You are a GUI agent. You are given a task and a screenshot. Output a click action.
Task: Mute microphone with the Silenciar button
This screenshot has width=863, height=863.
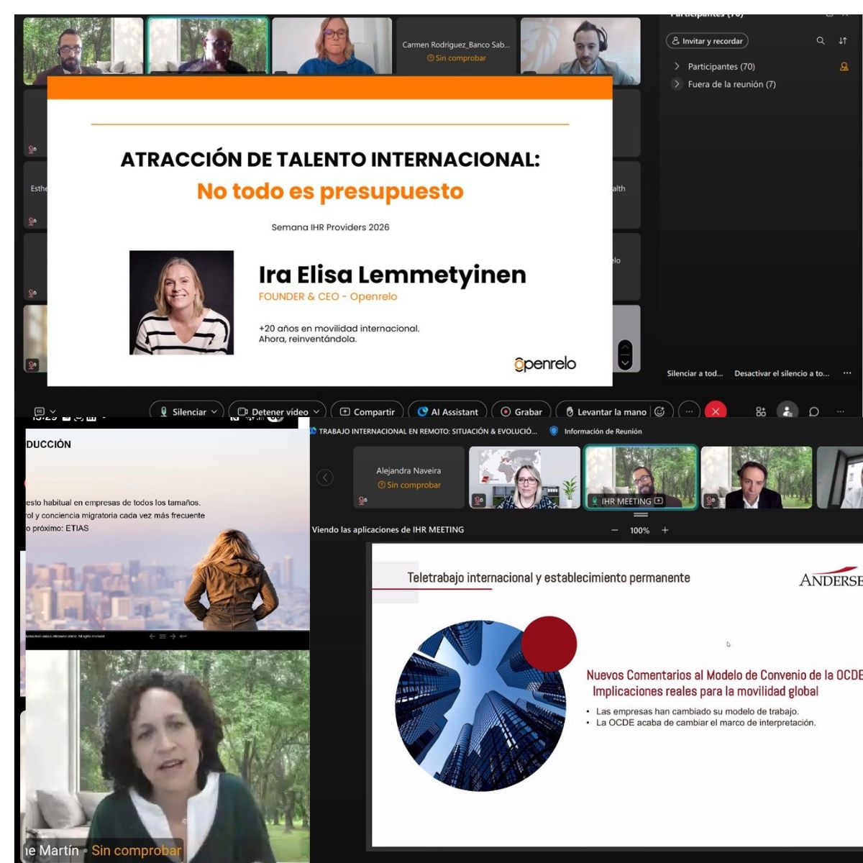click(x=183, y=412)
